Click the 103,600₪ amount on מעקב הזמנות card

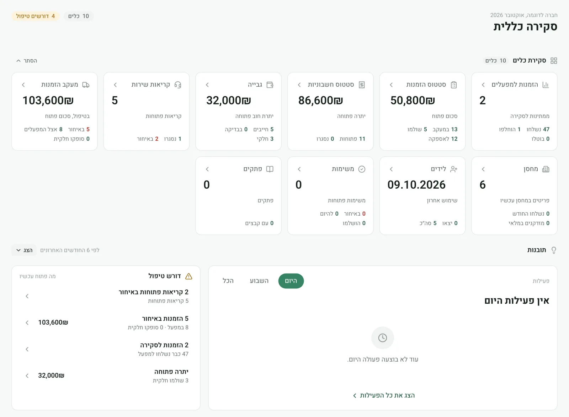pos(48,101)
